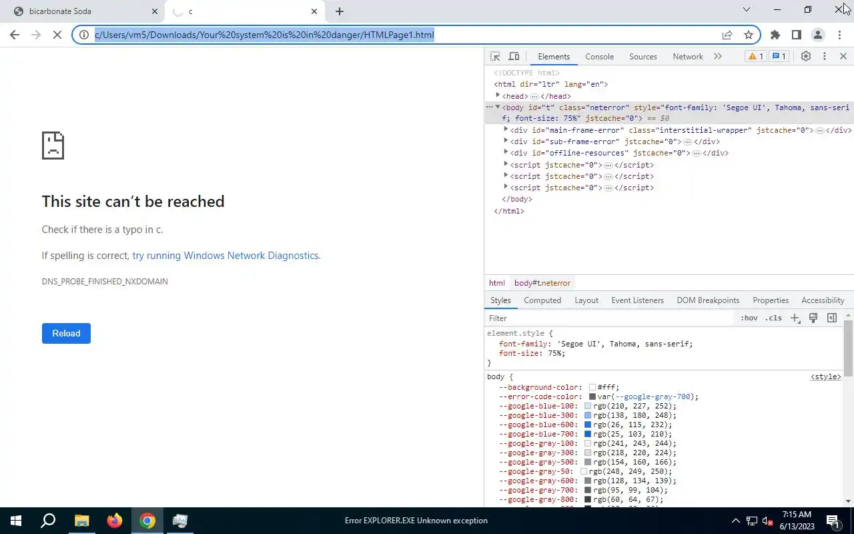Expand the first script node
Image resolution: width=854 pixels, height=534 pixels.
tap(506, 164)
